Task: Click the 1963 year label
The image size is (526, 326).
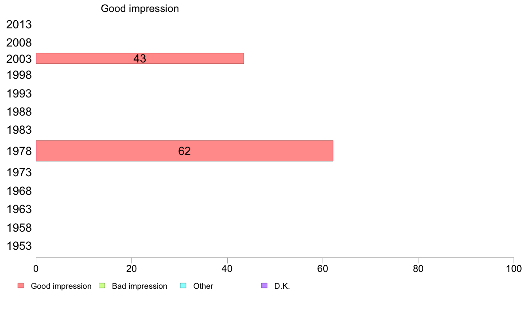Action: pyautogui.click(x=19, y=210)
